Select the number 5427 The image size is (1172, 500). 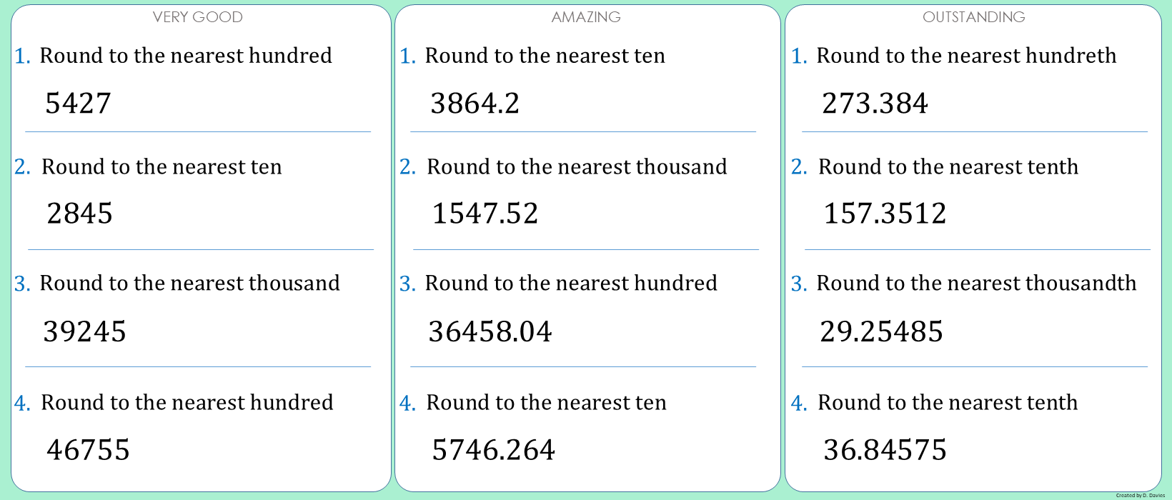click(x=78, y=104)
